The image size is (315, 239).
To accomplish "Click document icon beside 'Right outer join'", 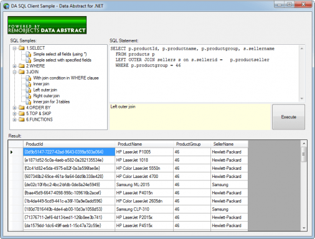I will (29, 96).
